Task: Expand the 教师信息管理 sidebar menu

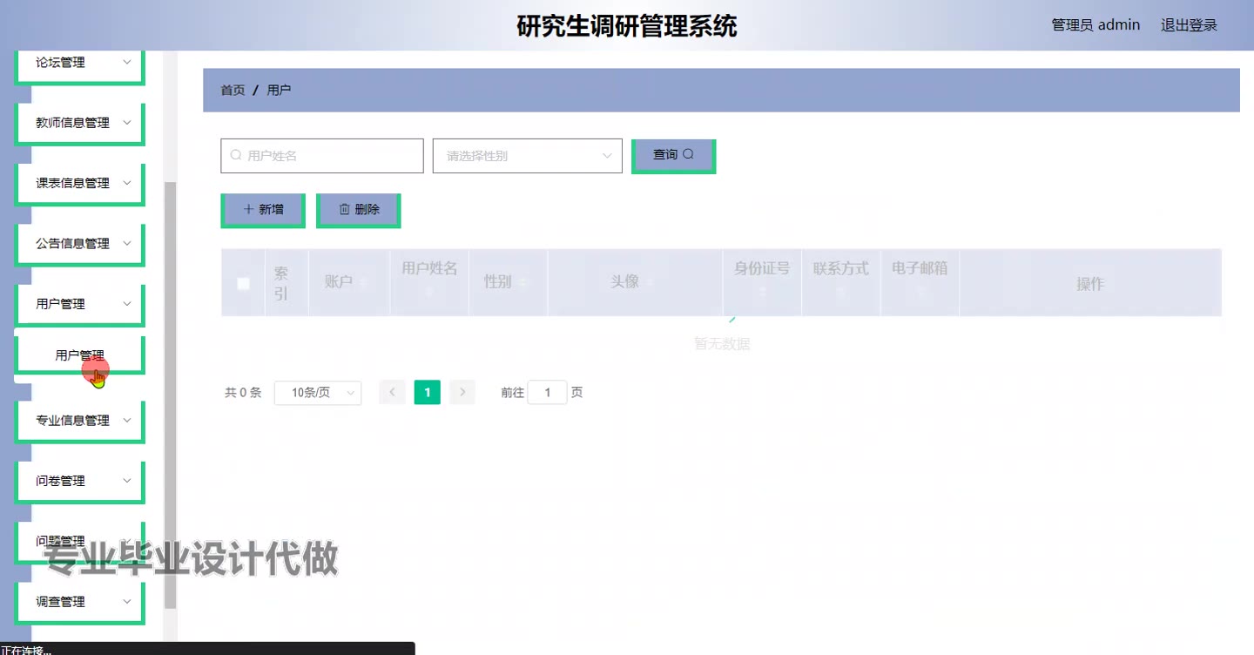Action: point(79,123)
